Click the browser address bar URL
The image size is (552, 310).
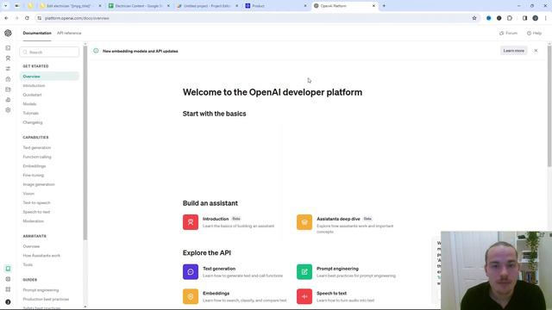click(77, 18)
